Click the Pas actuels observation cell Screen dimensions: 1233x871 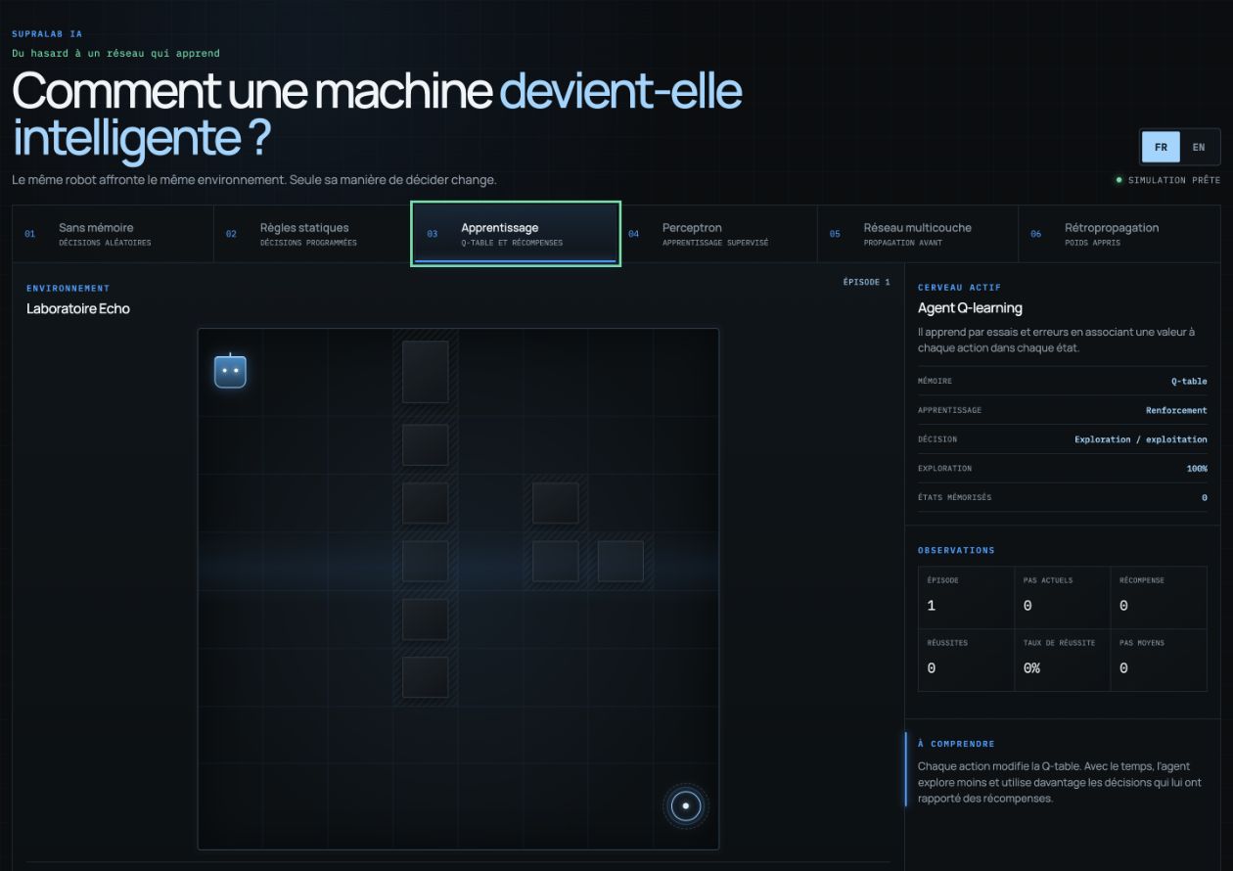click(1062, 597)
